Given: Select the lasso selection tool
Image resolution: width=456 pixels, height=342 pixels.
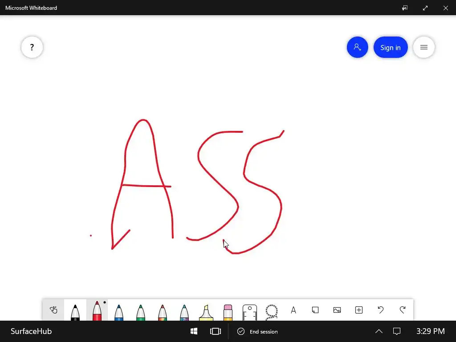Looking at the screenshot, I should coord(271,312).
